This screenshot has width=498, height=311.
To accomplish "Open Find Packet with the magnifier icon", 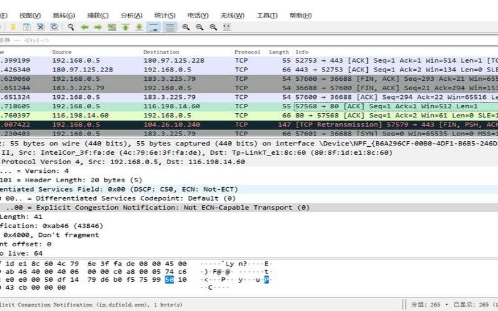I will click(71, 27).
